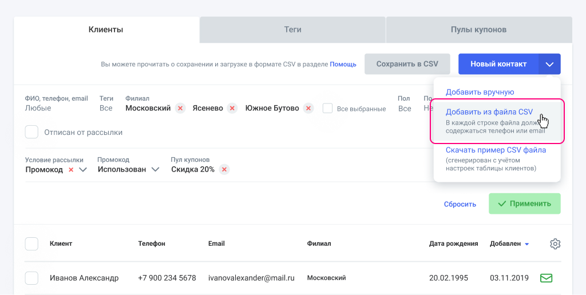Select all clients with header checkbox

(x=31, y=244)
